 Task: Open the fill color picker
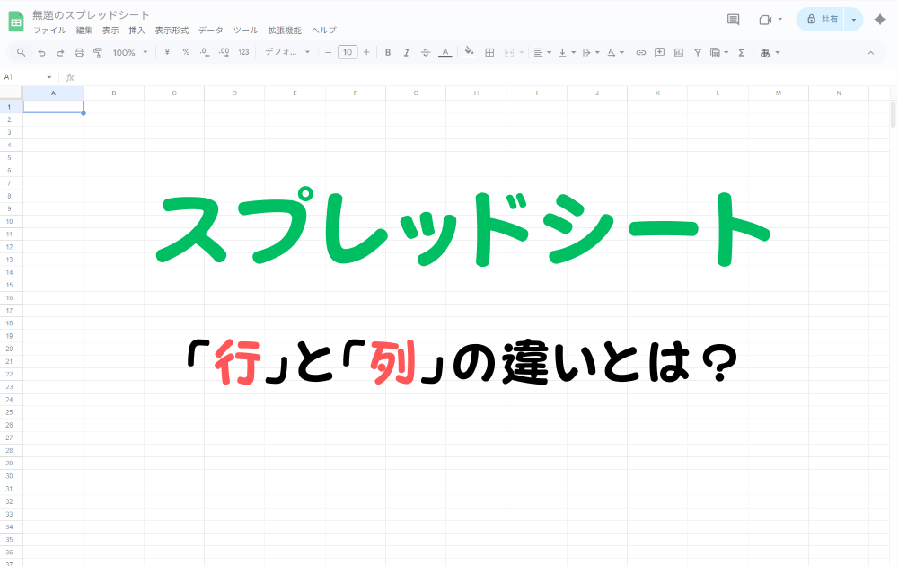469,52
